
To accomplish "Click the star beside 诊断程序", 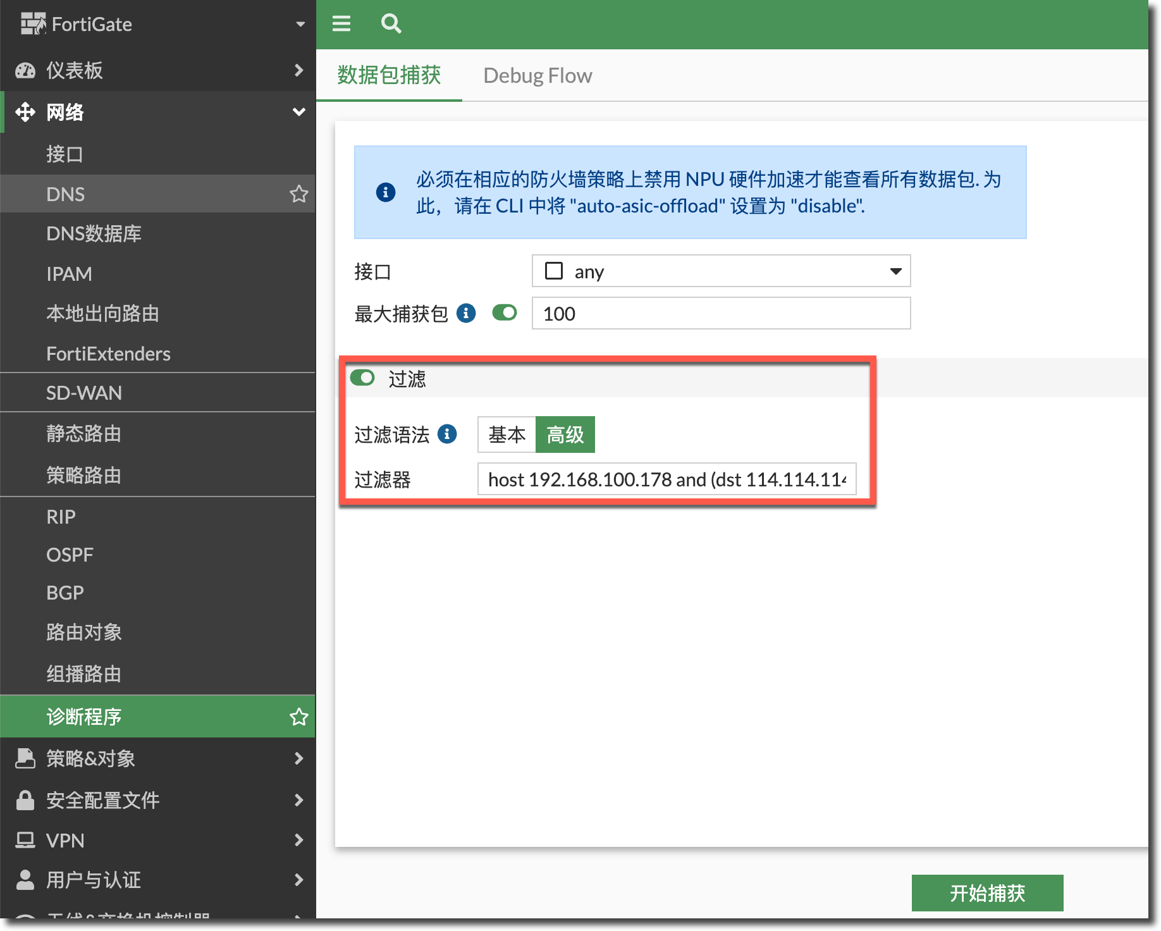I will coord(298,717).
